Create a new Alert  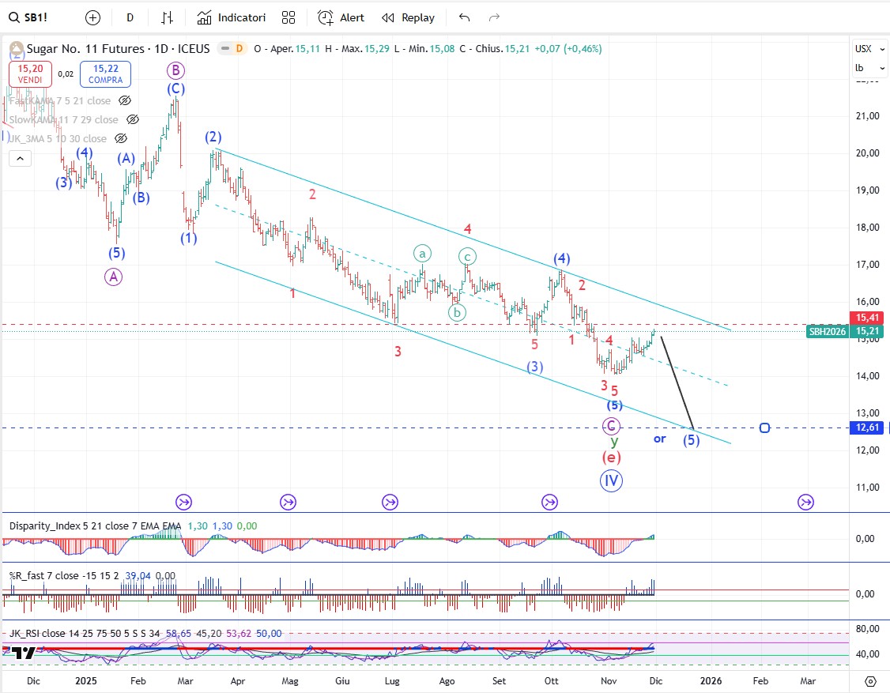pyautogui.click(x=341, y=17)
